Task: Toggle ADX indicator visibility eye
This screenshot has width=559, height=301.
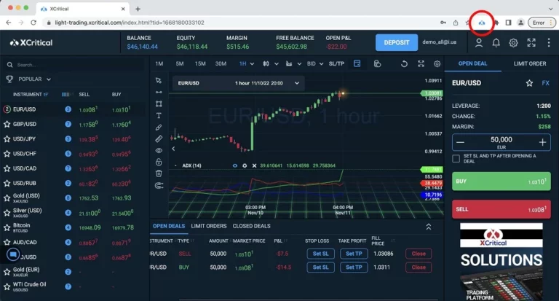Action: point(234,165)
